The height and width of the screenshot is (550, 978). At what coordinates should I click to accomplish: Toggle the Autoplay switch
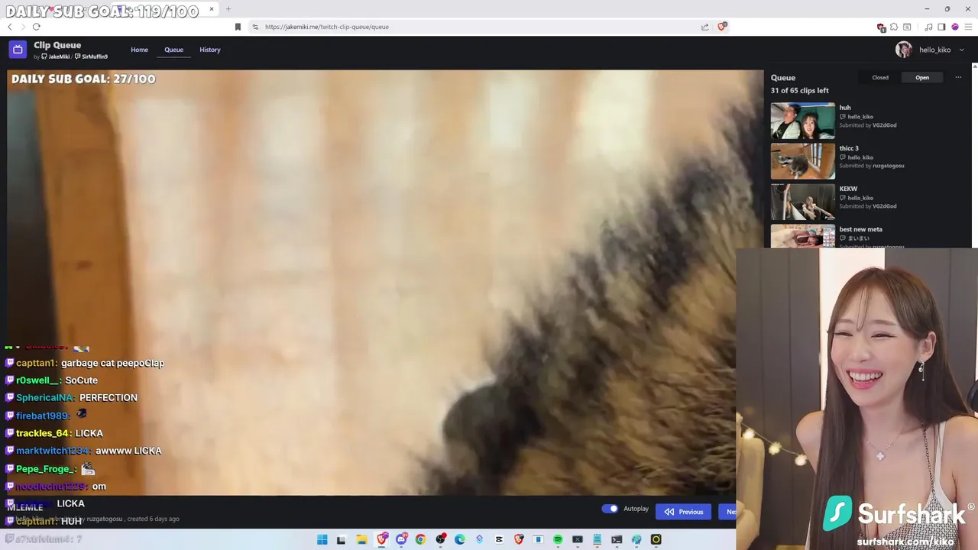tap(610, 509)
